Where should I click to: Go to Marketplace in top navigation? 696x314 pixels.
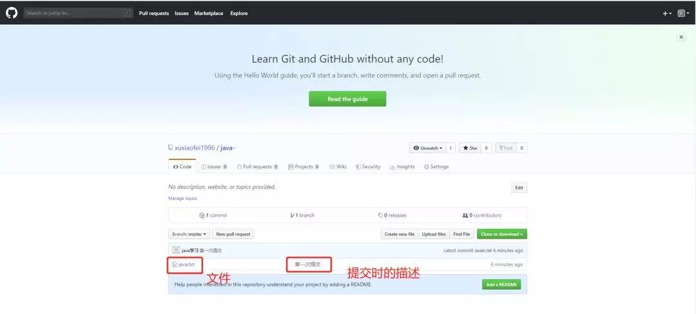click(209, 14)
